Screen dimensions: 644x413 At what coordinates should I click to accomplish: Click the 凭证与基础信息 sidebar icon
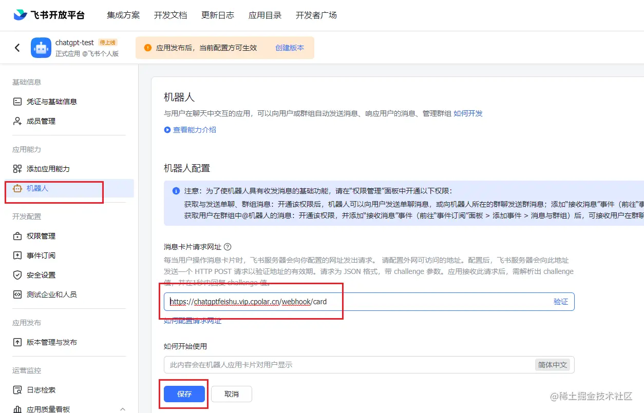click(x=17, y=102)
